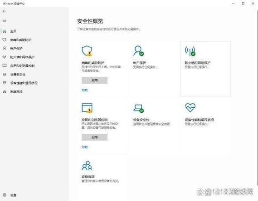258x201 pixels.
Task: Open firewall network protection tile icon
Action: [x=190, y=51]
